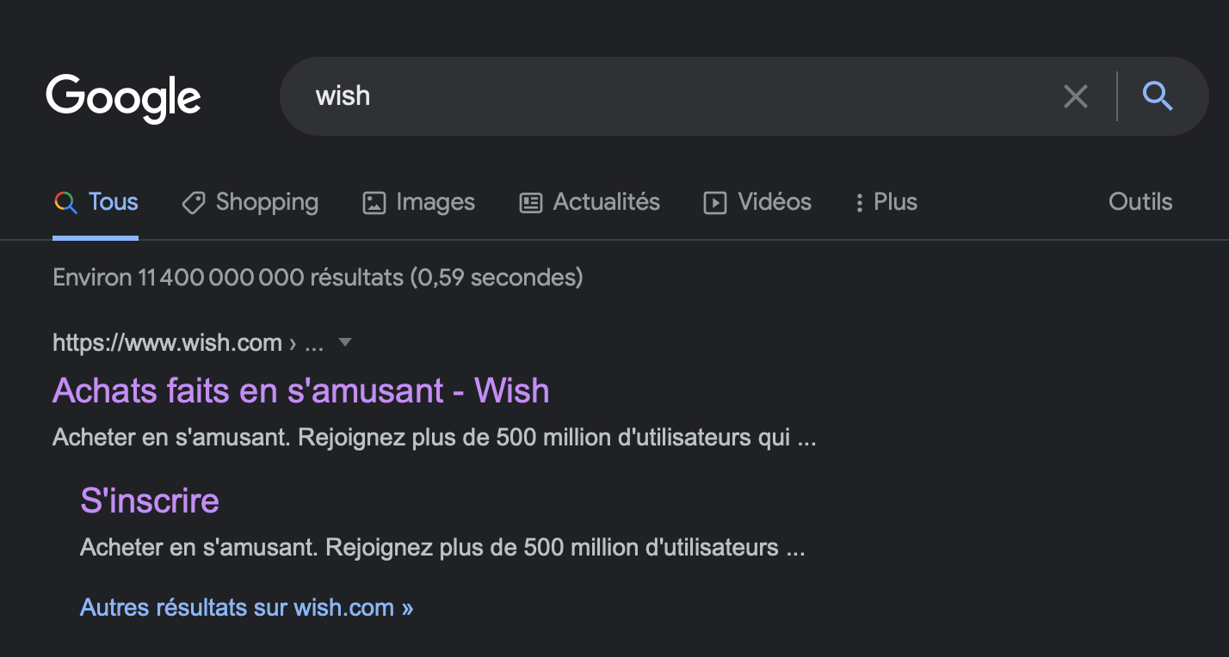Click the S'inscrire sitelink
The width and height of the screenshot is (1229, 657).
pyautogui.click(x=150, y=500)
